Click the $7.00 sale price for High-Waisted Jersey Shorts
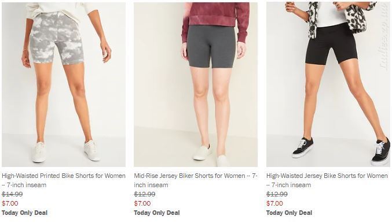 (x=274, y=203)
